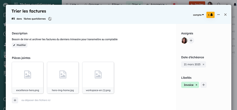Open the excellence-hero.png attachment
The width and height of the screenshot is (237, 110).
coord(27,78)
